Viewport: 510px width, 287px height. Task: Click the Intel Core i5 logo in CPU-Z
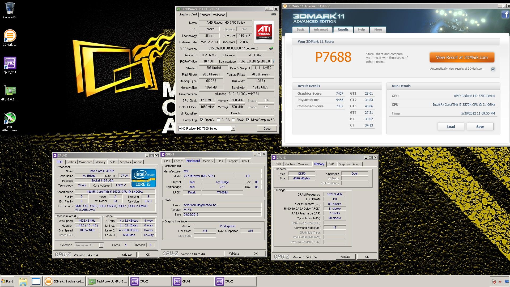coord(144,178)
